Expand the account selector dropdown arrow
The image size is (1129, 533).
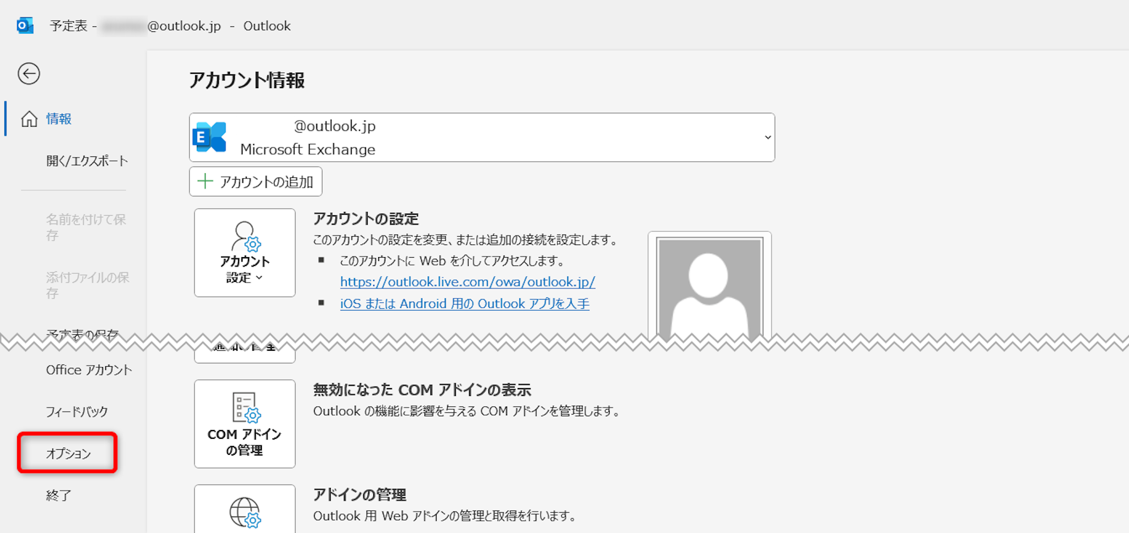(x=767, y=138)
